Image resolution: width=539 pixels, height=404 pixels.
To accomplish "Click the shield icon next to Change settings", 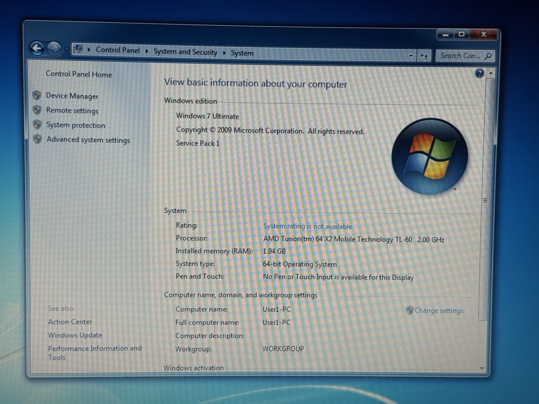I will [409, 310].
